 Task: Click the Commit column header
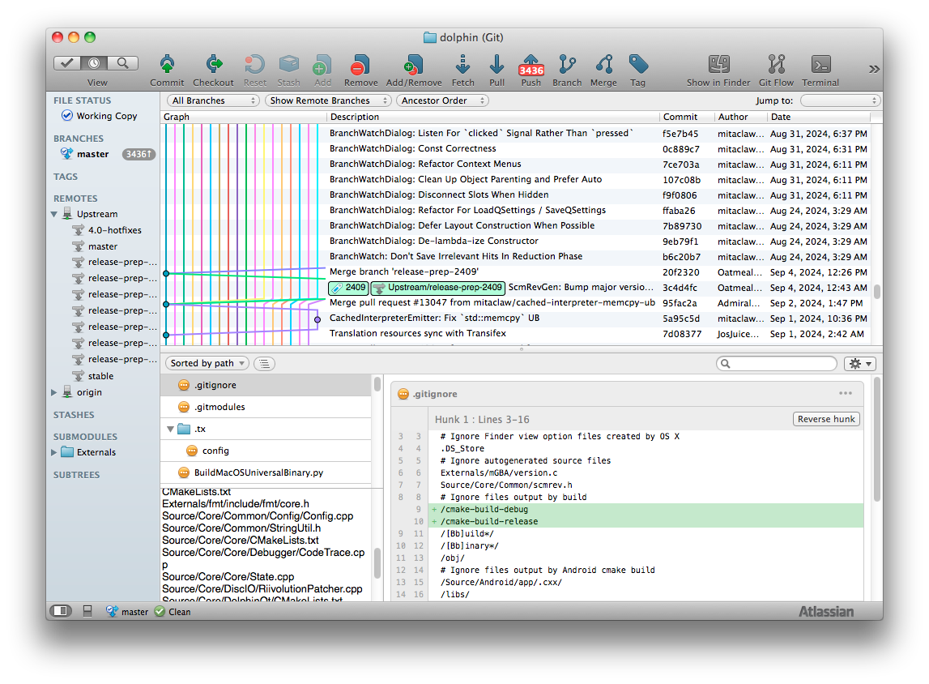[x=687, y=117]
